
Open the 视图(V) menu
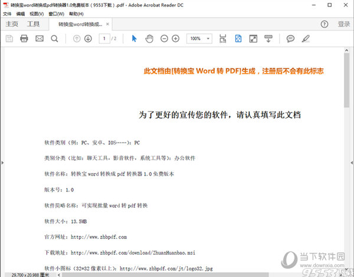[37, 14]
